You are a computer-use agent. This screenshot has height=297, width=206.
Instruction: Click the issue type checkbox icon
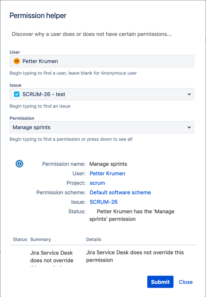pos(17,94)
